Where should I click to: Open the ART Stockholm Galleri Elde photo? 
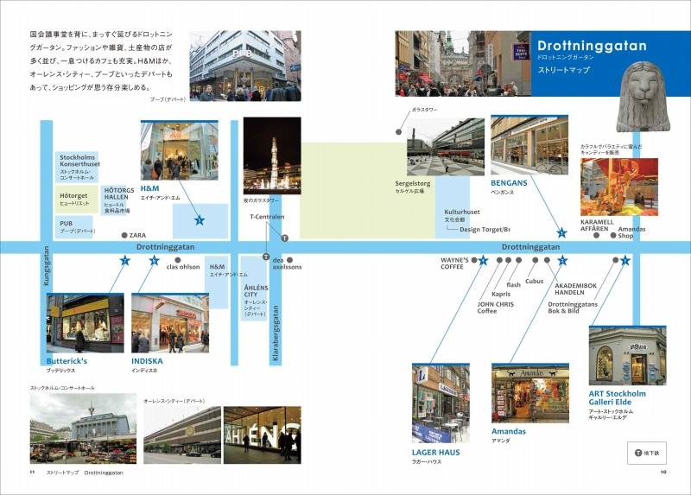click(x=628, y=356)
